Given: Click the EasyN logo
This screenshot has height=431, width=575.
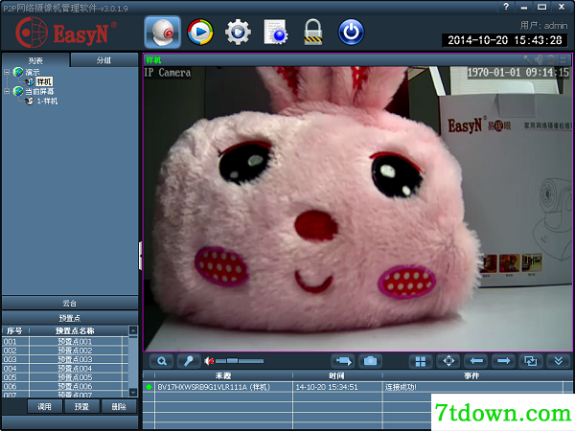Looking at the screenshot, I should click(66, 33).
